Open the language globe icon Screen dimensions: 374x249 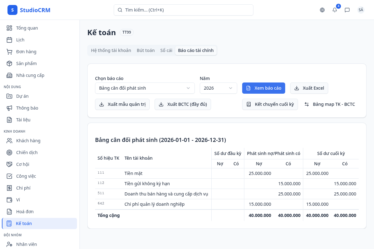pyautogui.click(x=322, y=10)
